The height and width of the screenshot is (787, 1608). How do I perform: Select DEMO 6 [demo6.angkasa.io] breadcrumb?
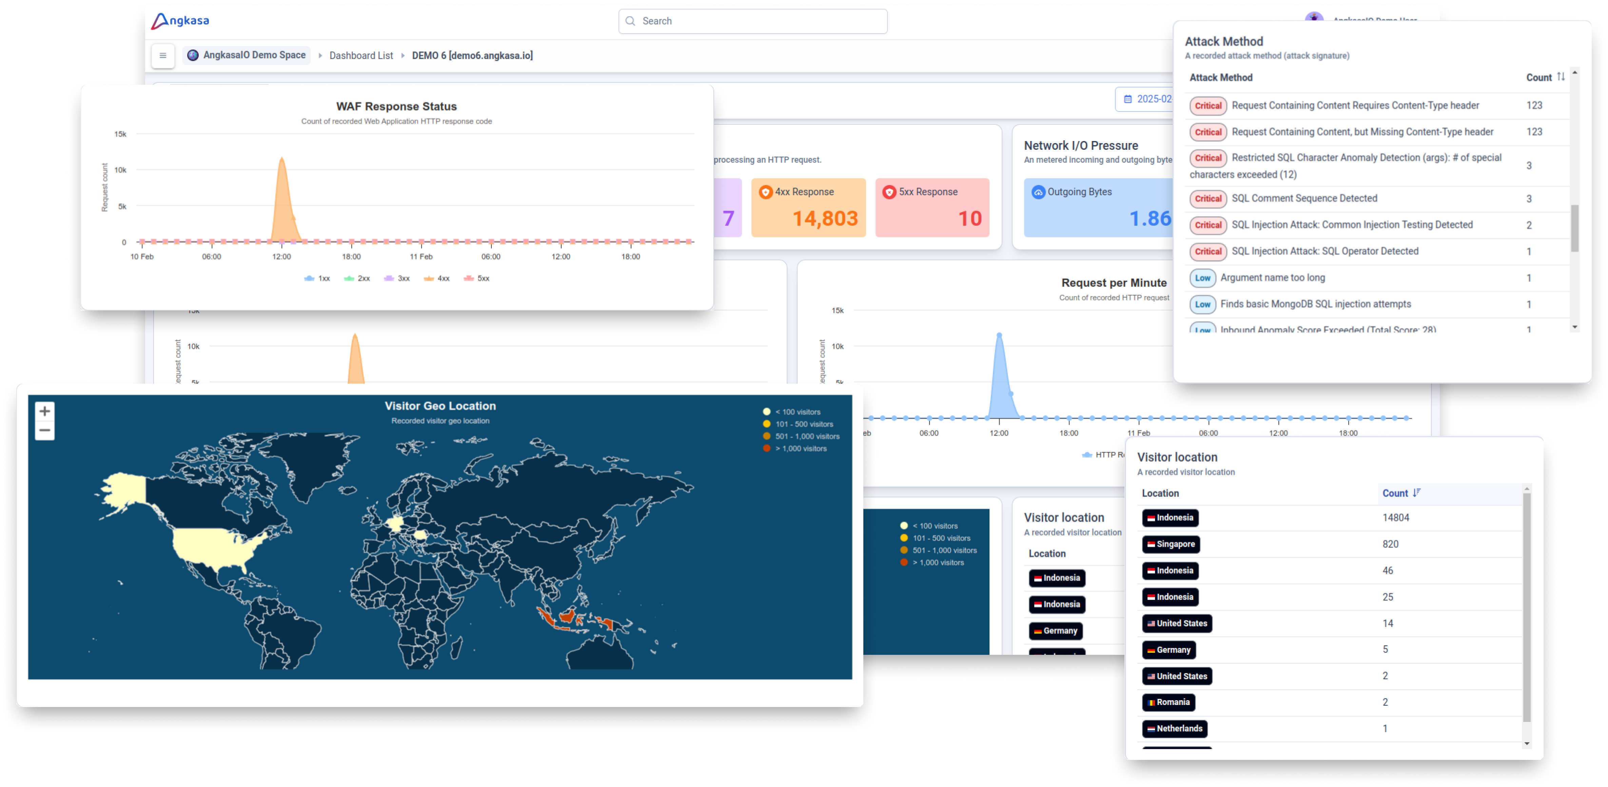pos(472,56)
